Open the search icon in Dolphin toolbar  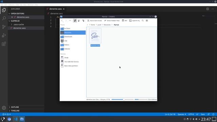[x=143, y=21]
